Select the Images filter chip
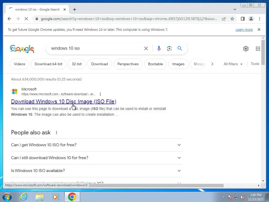This screenshot has height=202, width=269. pos(178,64)
